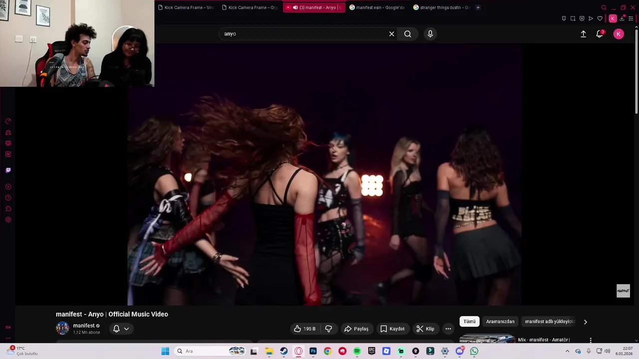
Task: Open Spotify from the taskbar
Action: [357, 351]
